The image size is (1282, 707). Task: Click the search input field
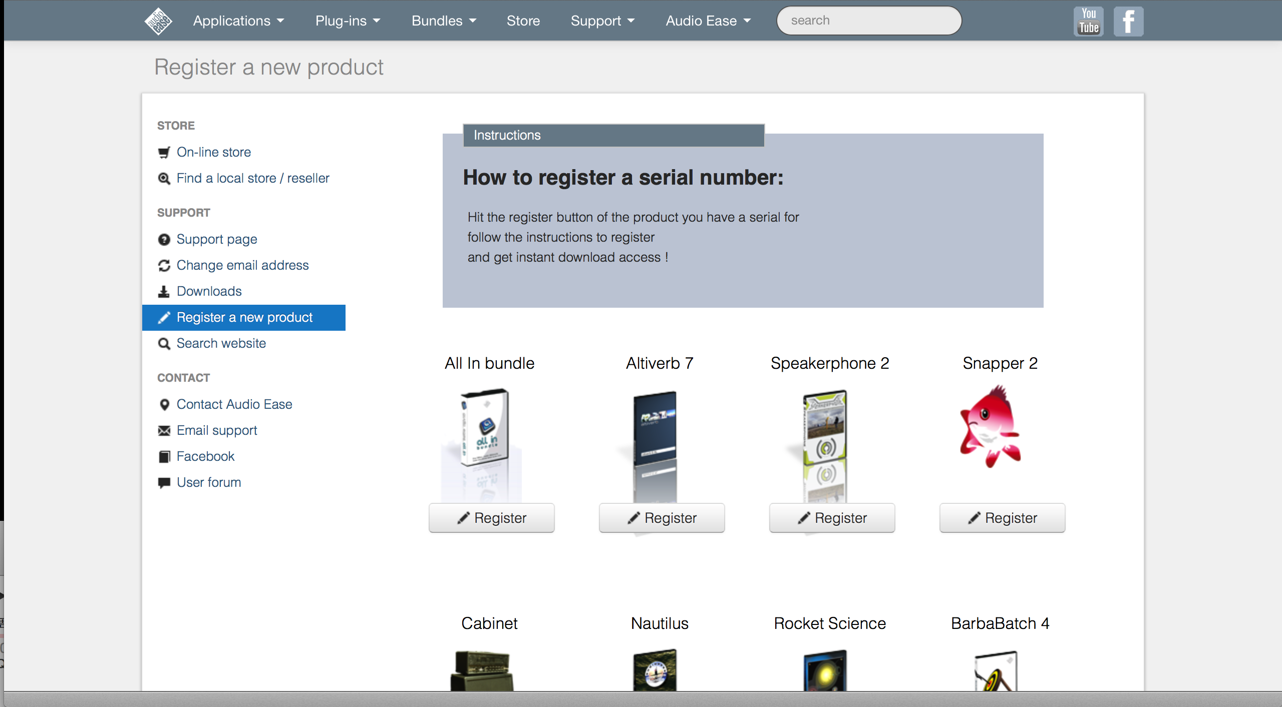[x=869, y=21]
